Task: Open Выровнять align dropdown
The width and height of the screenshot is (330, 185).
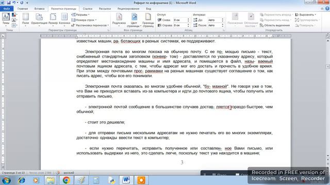Action: [306, 15]
